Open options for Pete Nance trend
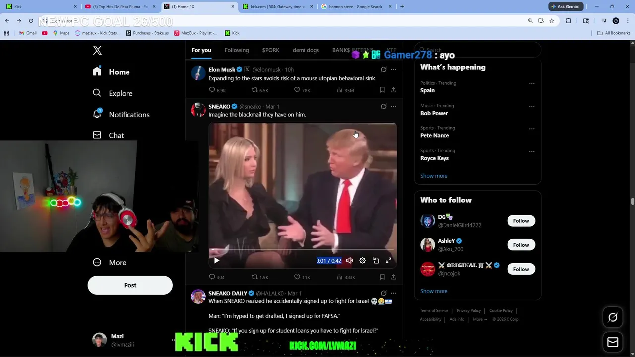 click(x=532, y=129)
